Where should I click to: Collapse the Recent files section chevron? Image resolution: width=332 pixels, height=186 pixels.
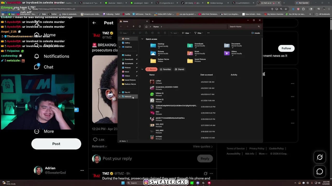(142, 69)
